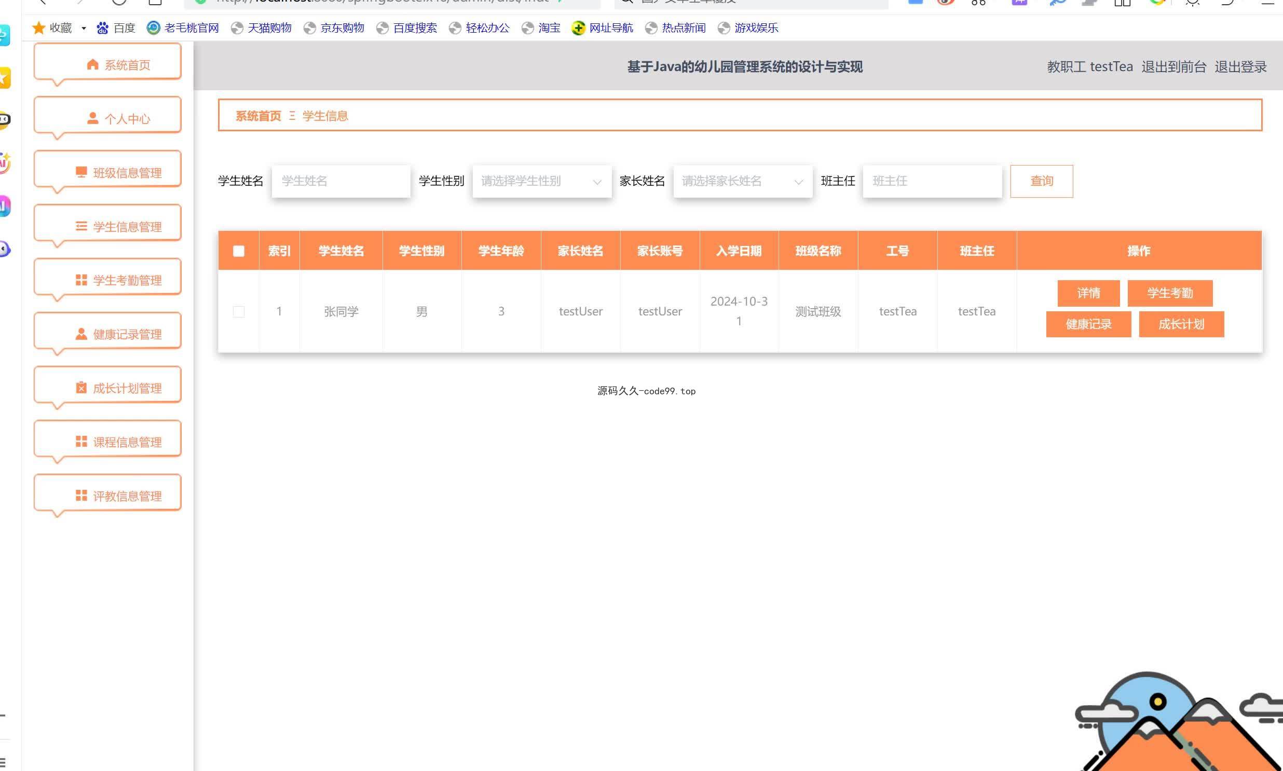Click the monitor icon for 班级信息管理
Screen dimensions: 1283x771
tap(81, 172)
